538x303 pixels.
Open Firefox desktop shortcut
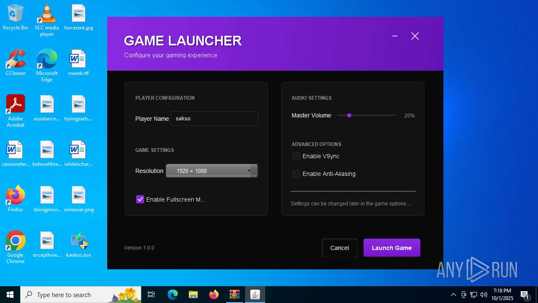16,199
